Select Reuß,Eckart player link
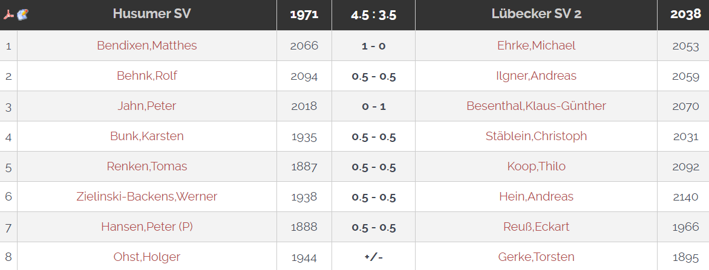Viewport: 709px width, 270px height. [536, 227]
